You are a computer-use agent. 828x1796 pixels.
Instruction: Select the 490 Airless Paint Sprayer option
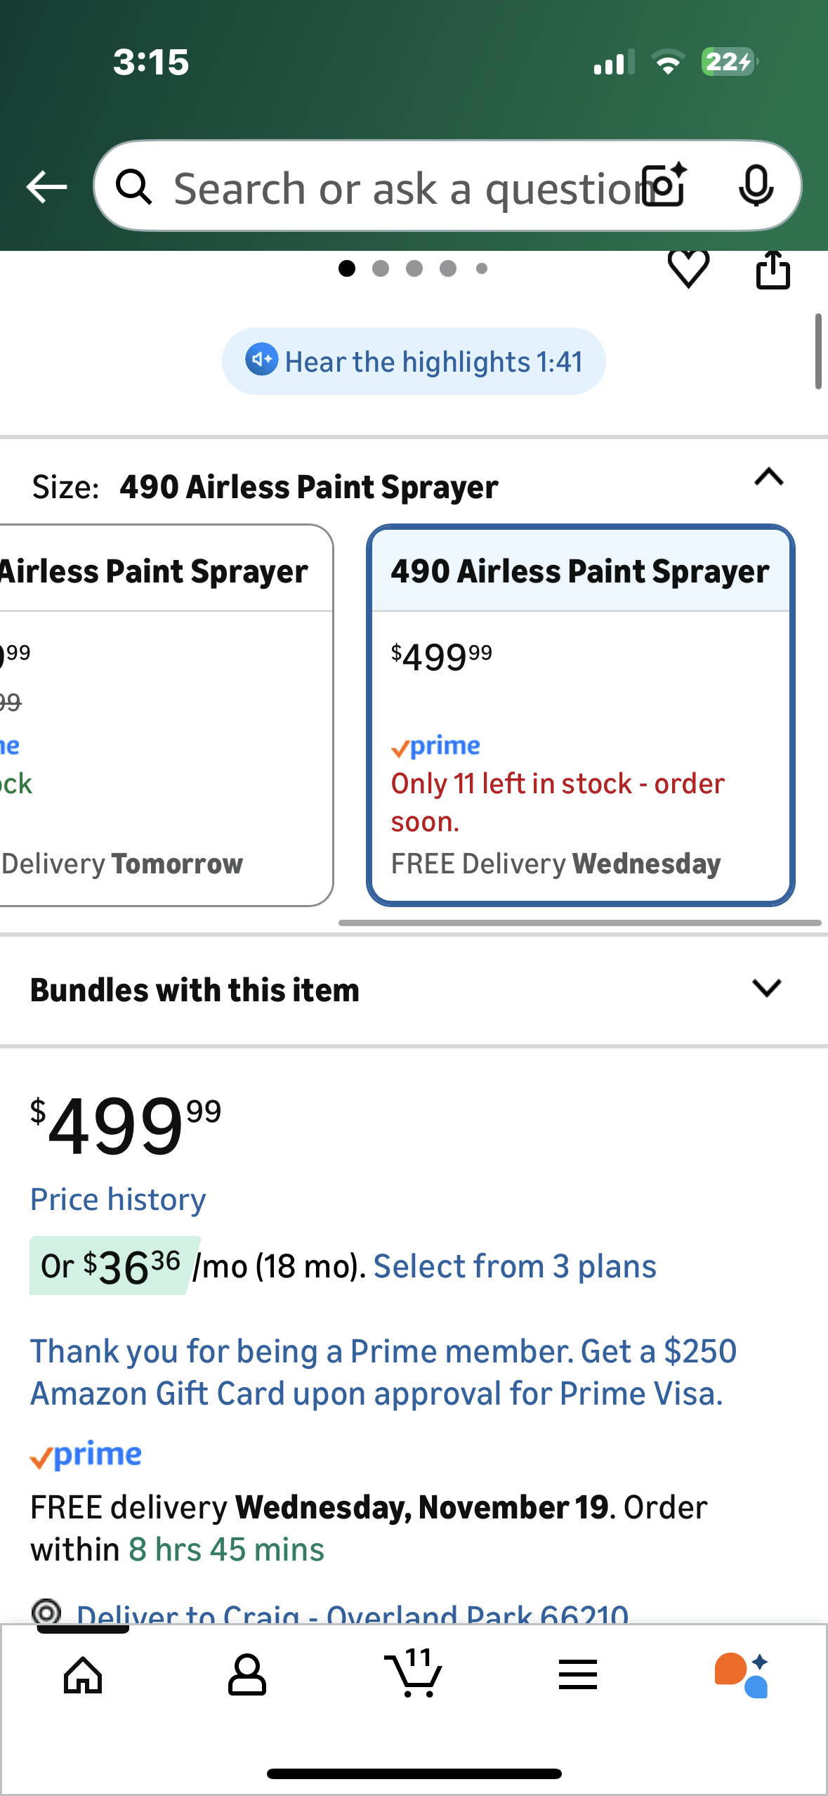[x=580, y=715]
